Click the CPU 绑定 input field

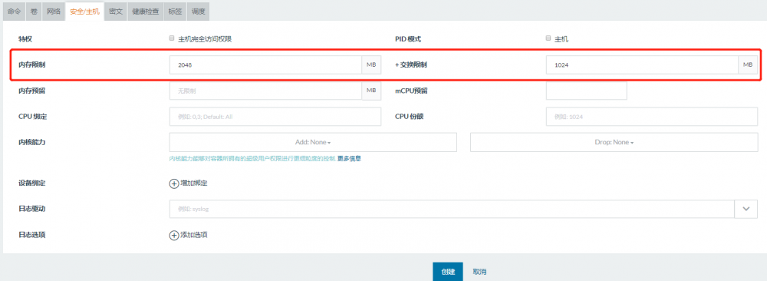[275, 117]
